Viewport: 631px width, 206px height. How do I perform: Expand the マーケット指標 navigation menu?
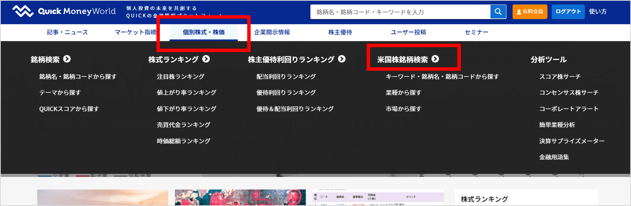pyautogui.click(x=135, y=32)
